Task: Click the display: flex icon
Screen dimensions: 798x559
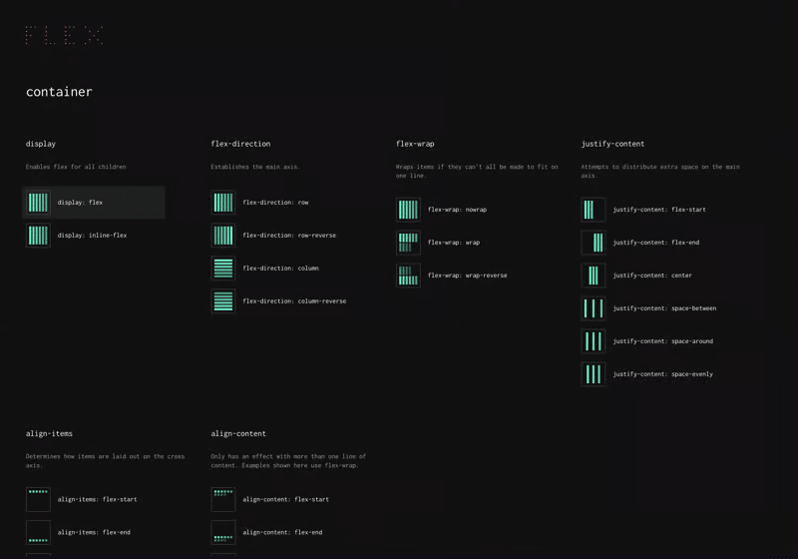Action: point(38,203)
